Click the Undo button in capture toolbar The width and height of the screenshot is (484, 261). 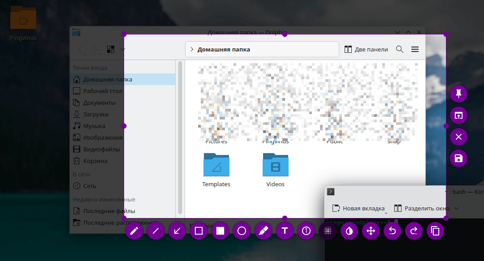point(392,231)
